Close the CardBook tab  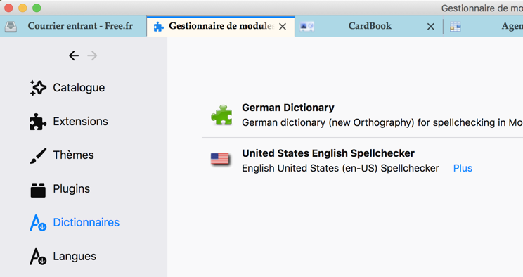tap(431, 27)
